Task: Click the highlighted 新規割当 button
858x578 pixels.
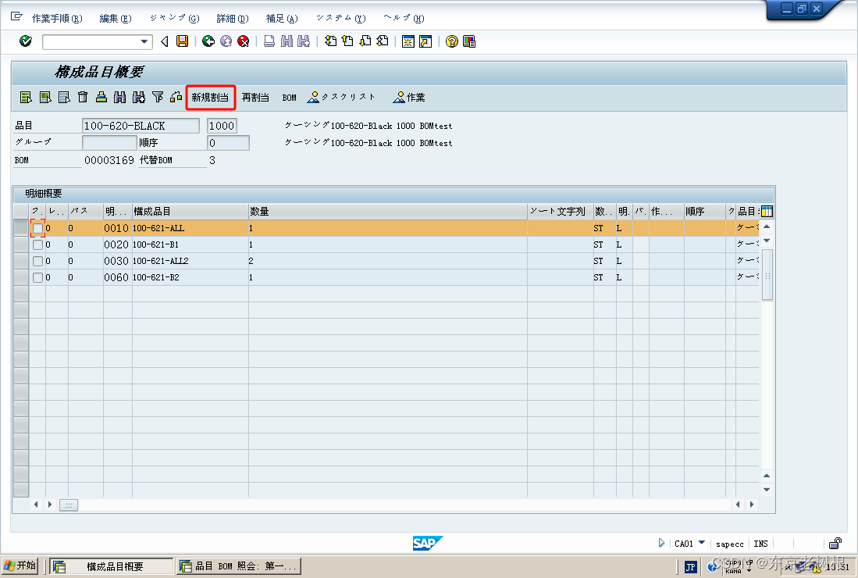Action: coord(210,97)
